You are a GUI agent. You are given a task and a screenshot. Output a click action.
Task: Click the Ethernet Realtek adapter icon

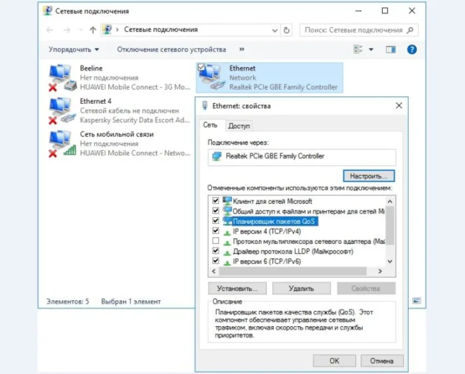coord(212,77)
